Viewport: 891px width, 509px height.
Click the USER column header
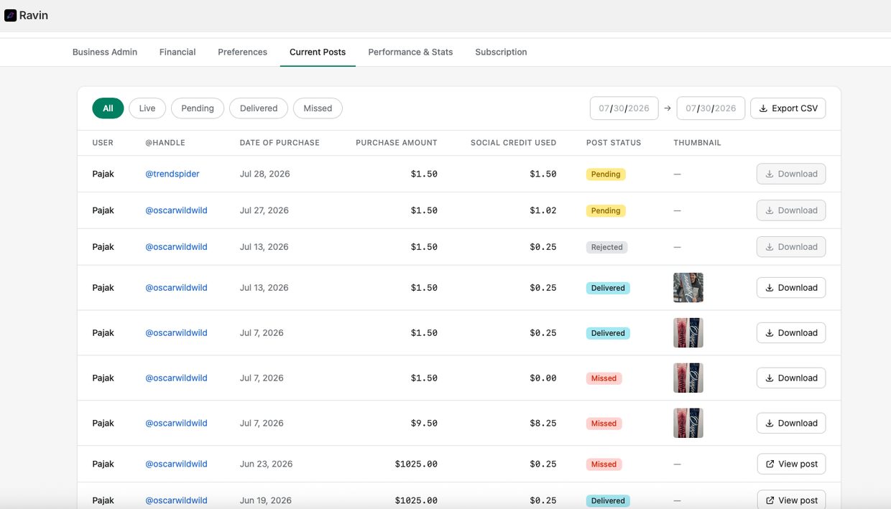(103, 143)
